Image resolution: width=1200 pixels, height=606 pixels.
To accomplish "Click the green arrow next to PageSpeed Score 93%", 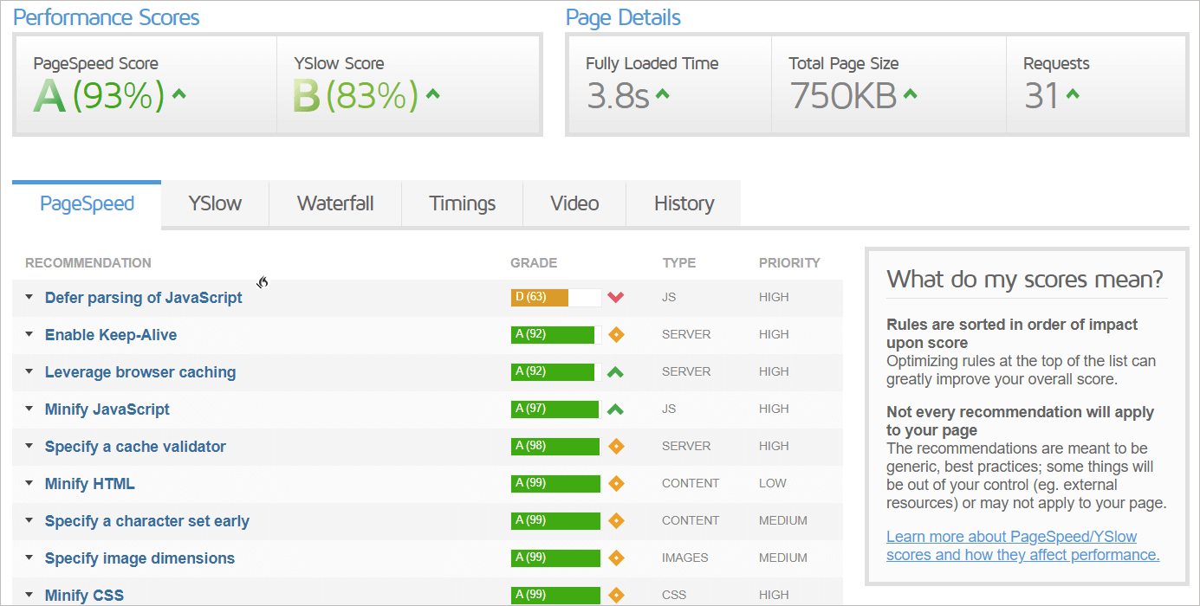I will 179,94.
